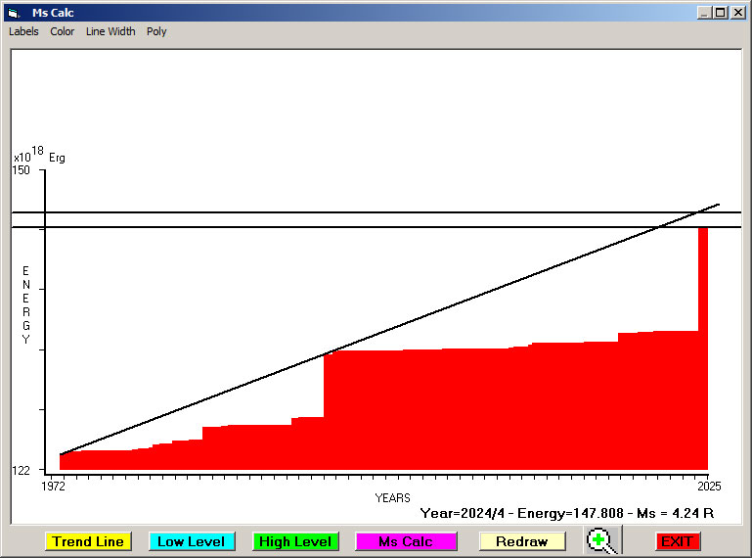The width and height of the screenshot is (752, 558).
Task: Click the Year/Energy/Ms readout text
Action: coord(567,512)
